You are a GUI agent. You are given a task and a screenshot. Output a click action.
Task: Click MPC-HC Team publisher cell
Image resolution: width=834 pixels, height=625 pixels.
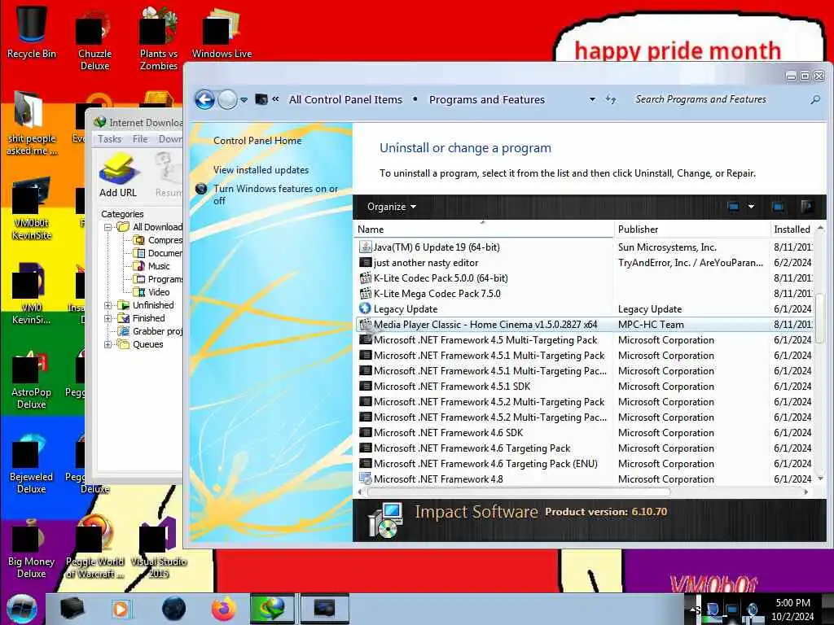pyautogui.click(x=651, y=324)
